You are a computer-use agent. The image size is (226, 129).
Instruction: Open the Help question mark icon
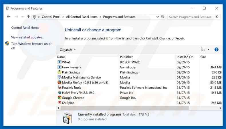coord(216,49)
